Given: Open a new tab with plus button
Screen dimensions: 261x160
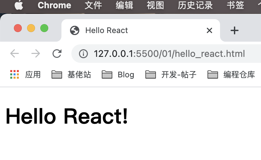Looking at the screenshot, I should (235, 30).
